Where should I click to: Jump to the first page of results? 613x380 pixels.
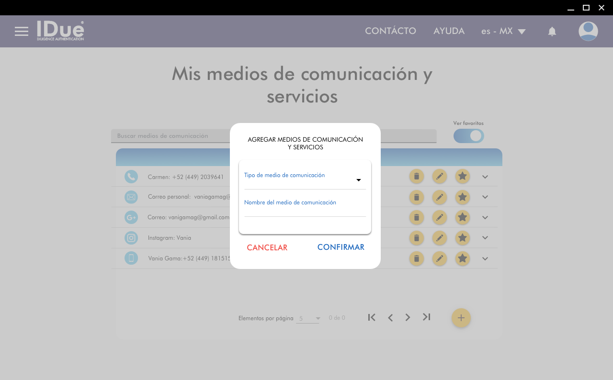[x=372, y=317]
